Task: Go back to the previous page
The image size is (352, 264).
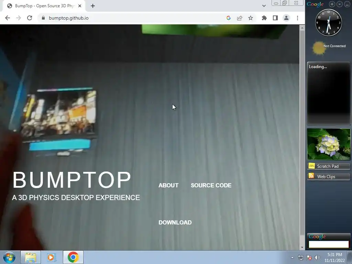Action: [x=8, y=18]
